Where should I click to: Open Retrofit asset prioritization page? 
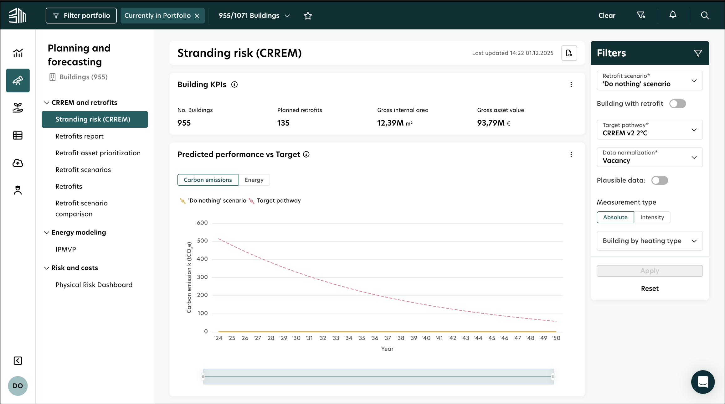98,153
